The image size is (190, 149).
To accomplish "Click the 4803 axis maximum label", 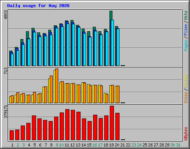I will pyautogui.click(x=6, y=15).
